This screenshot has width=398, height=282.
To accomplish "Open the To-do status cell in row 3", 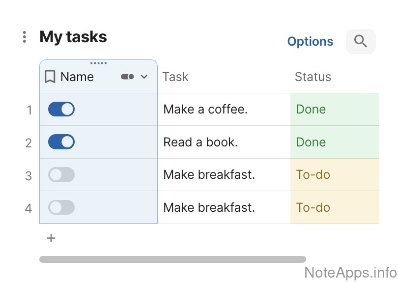I will (334, 175).
